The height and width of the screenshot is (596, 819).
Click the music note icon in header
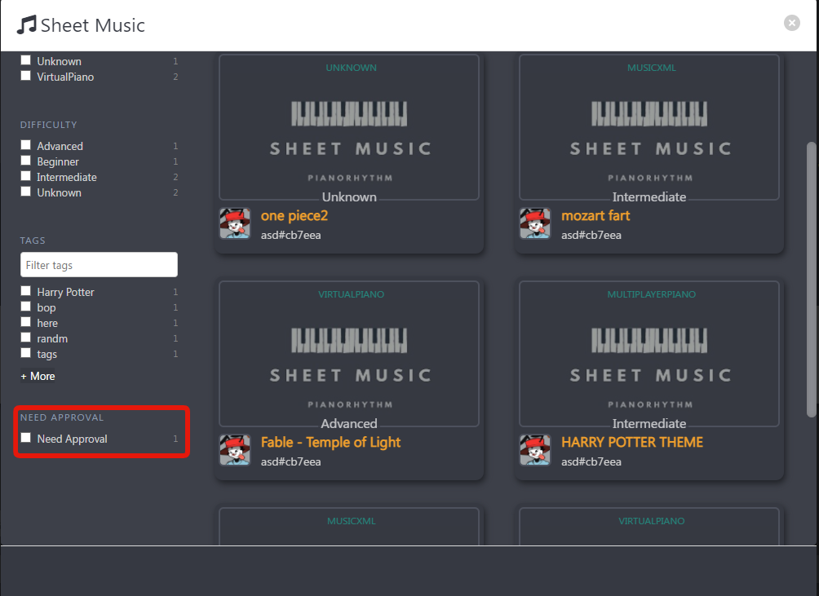tap(27, 24)
